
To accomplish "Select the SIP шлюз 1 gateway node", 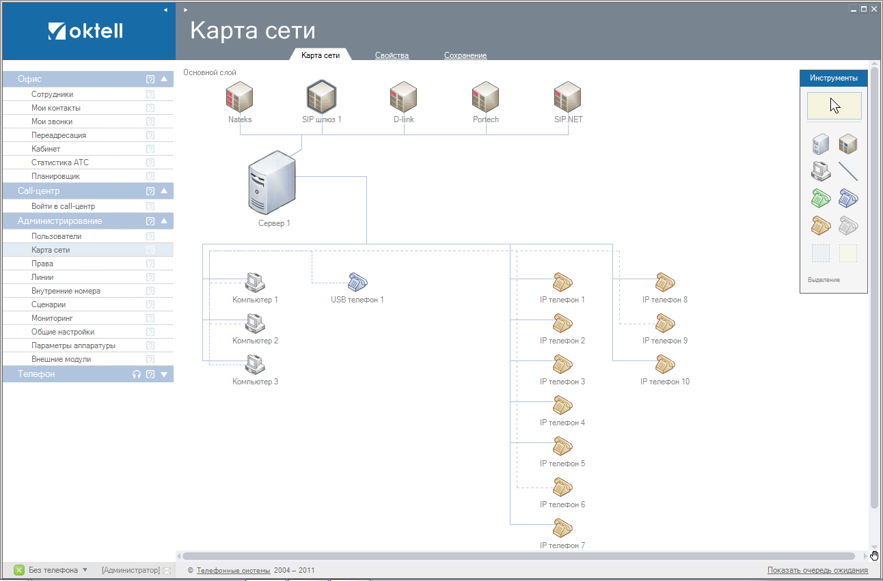I will pyautogui.click(x=321, y=97).
